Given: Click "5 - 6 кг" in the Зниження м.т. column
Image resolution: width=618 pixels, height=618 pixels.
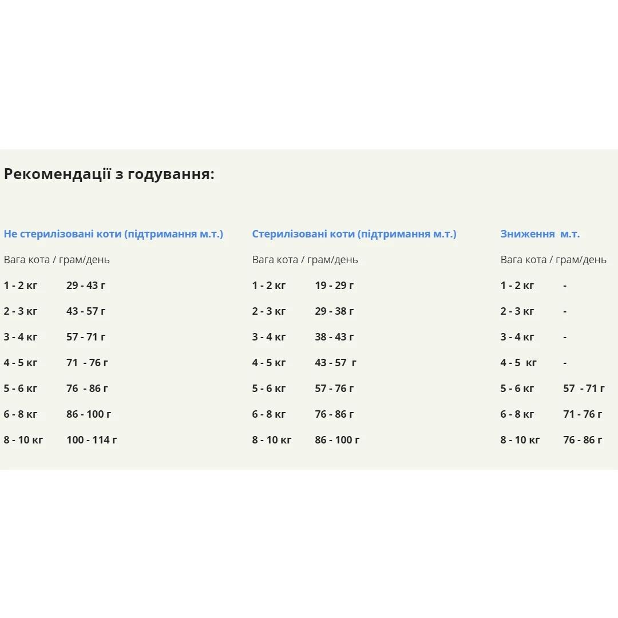Looking at the screenshot, I should [517, 389].
